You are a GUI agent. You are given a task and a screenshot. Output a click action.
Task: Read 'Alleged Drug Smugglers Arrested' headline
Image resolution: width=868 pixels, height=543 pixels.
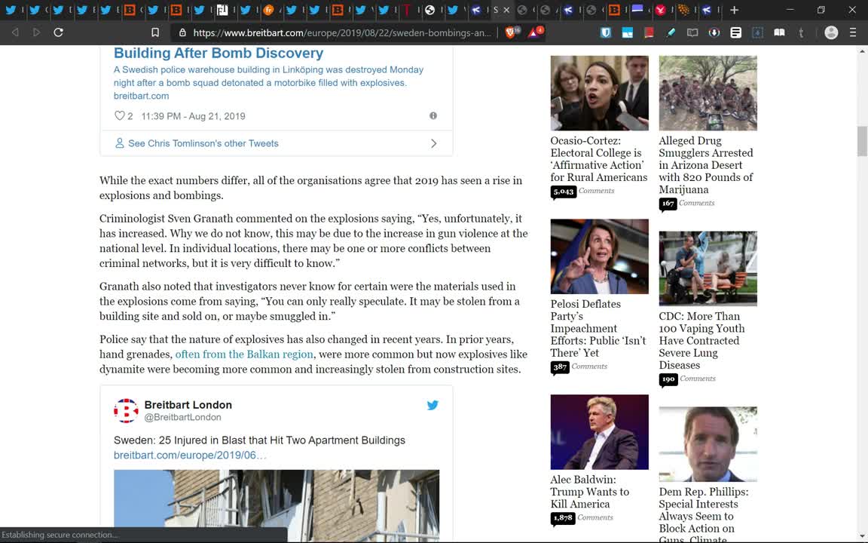coord(706,165)
